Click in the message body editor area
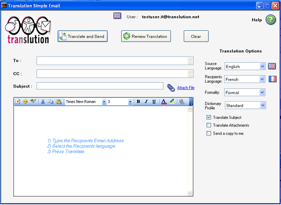Image resolution: width=281 pixels, height=205 pixels. pos(101,151)
